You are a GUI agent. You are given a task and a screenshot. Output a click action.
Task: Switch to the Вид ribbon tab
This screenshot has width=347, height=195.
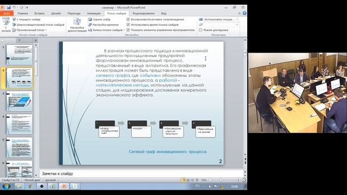click(164, 14)
